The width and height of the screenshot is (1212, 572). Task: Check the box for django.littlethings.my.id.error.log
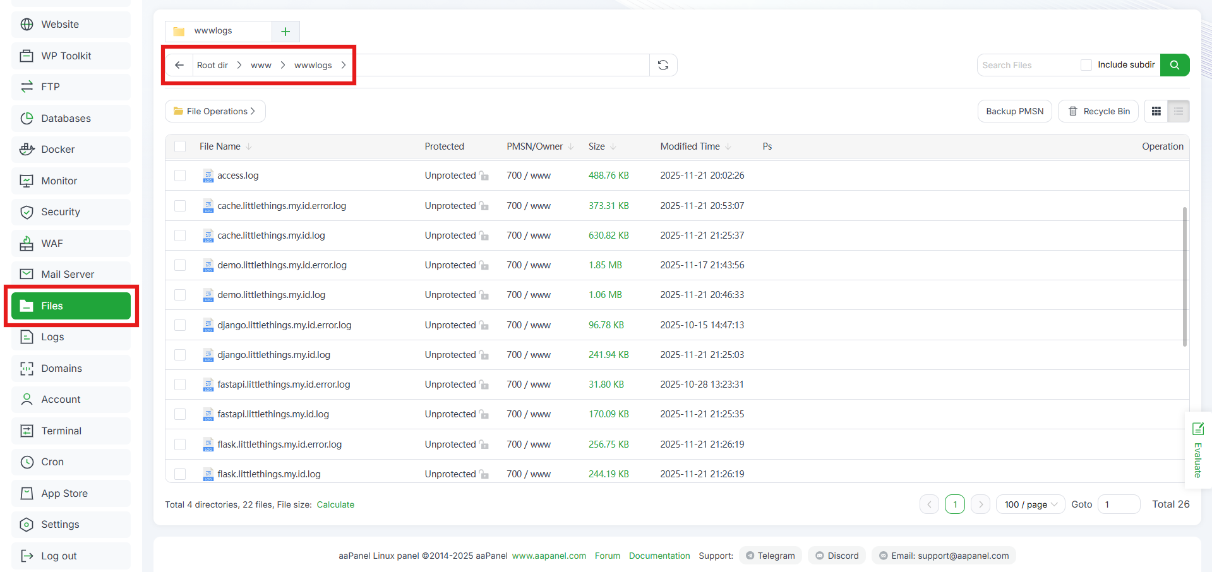(180, 325)
